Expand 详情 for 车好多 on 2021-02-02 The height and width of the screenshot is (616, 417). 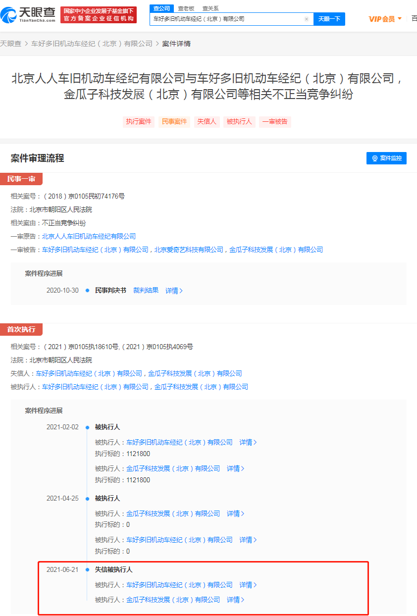(248, 442)
